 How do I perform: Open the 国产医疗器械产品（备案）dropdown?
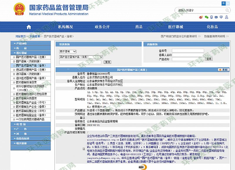click(81, 57)
